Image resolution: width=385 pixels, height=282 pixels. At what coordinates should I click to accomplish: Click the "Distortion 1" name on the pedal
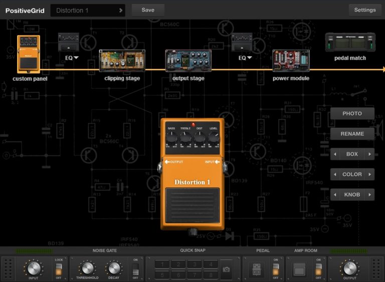192,182
